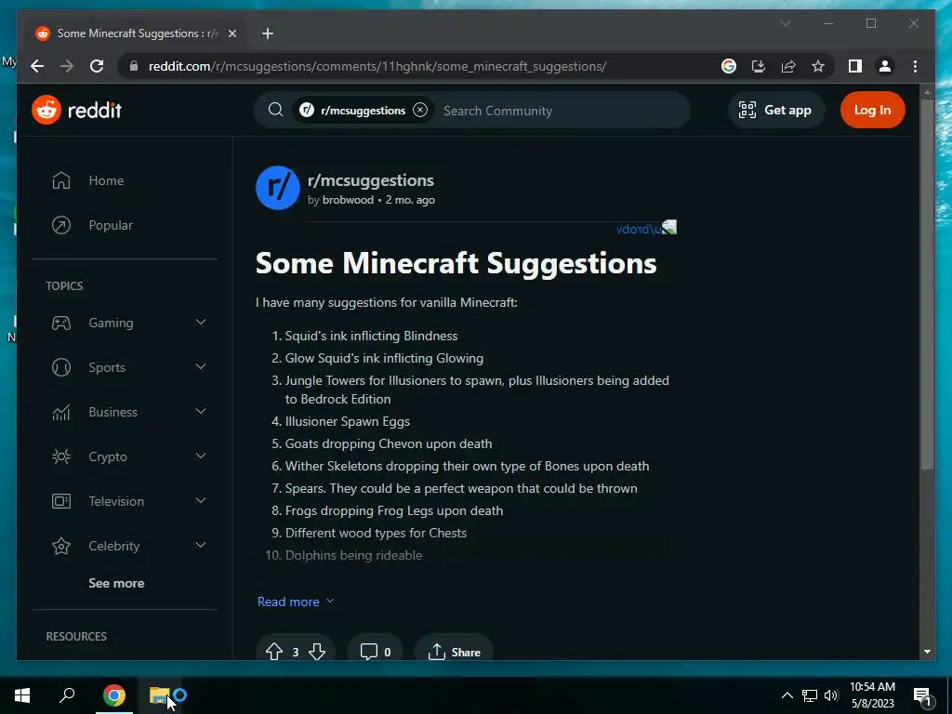Click the Home house icon
This screenshot has width=952, height=714.
(61, 180)
